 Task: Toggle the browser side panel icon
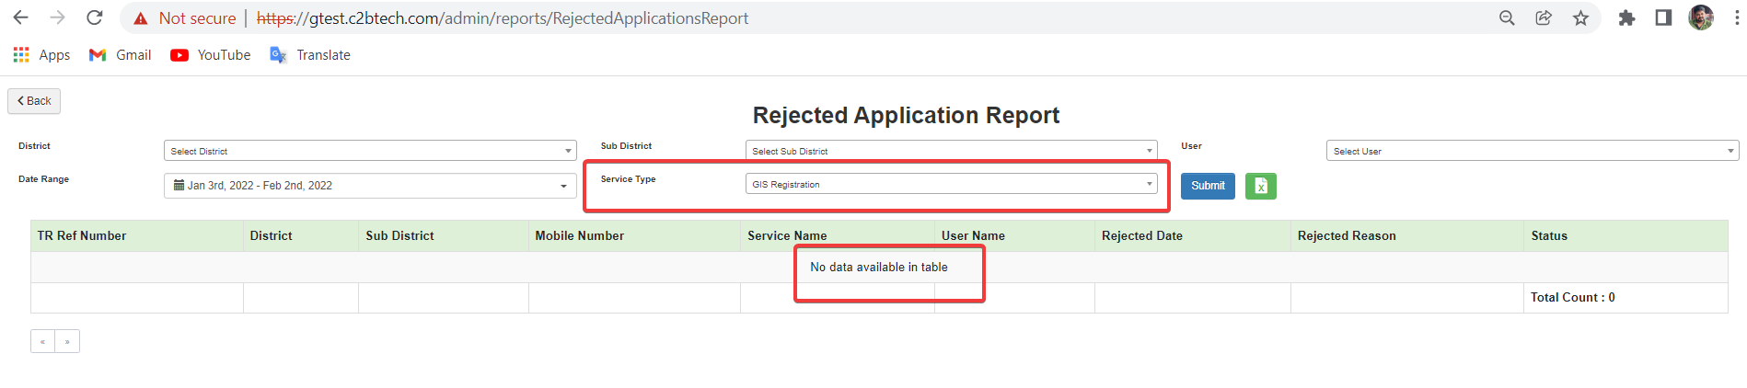click(1663, 17)
